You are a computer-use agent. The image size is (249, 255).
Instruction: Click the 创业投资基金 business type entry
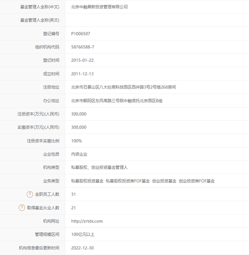pos(164,181)
